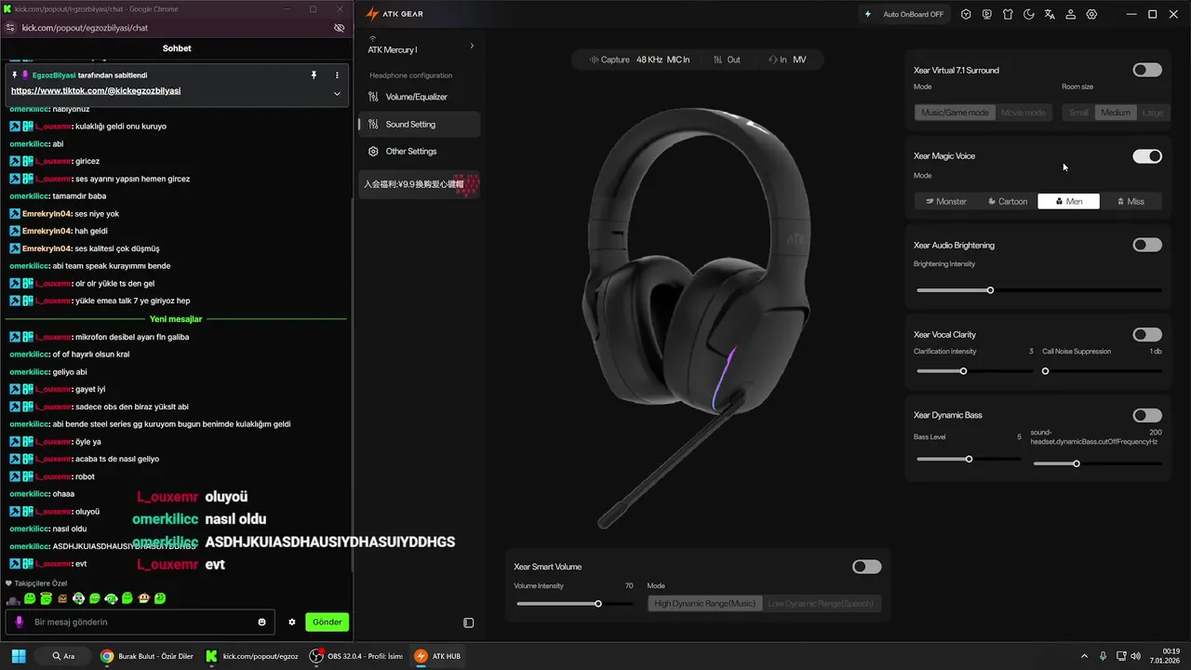Open the pinned TikTok link in chat
This screenshot has height=670, width=1191.
[96, 91]
